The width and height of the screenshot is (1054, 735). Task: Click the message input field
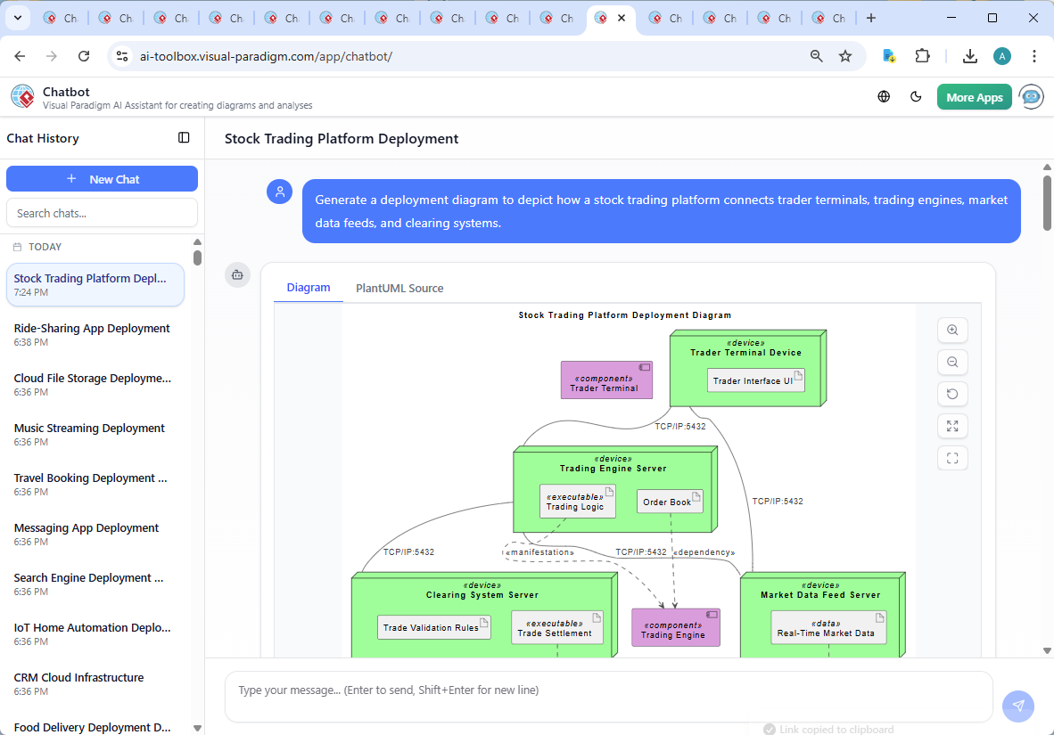(609, 696)
